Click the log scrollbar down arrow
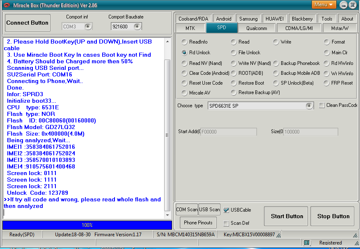The image size is (360, 249). (167, 215)
